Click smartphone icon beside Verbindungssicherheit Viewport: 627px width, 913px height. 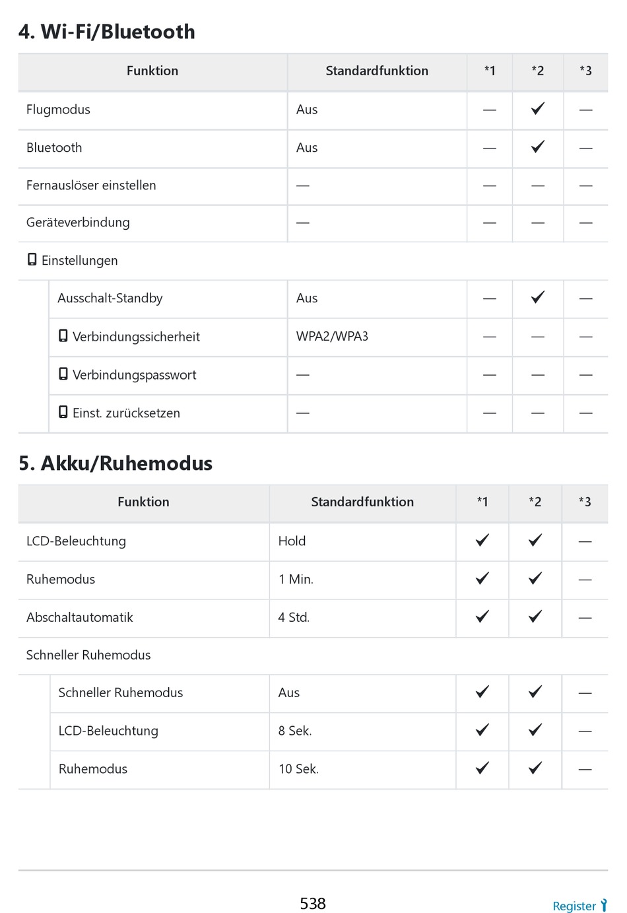coord(63,336)
